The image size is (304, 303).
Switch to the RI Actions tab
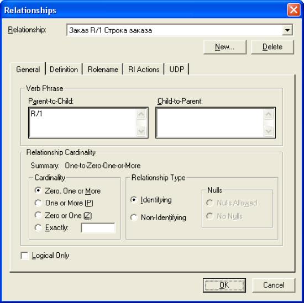144,70
